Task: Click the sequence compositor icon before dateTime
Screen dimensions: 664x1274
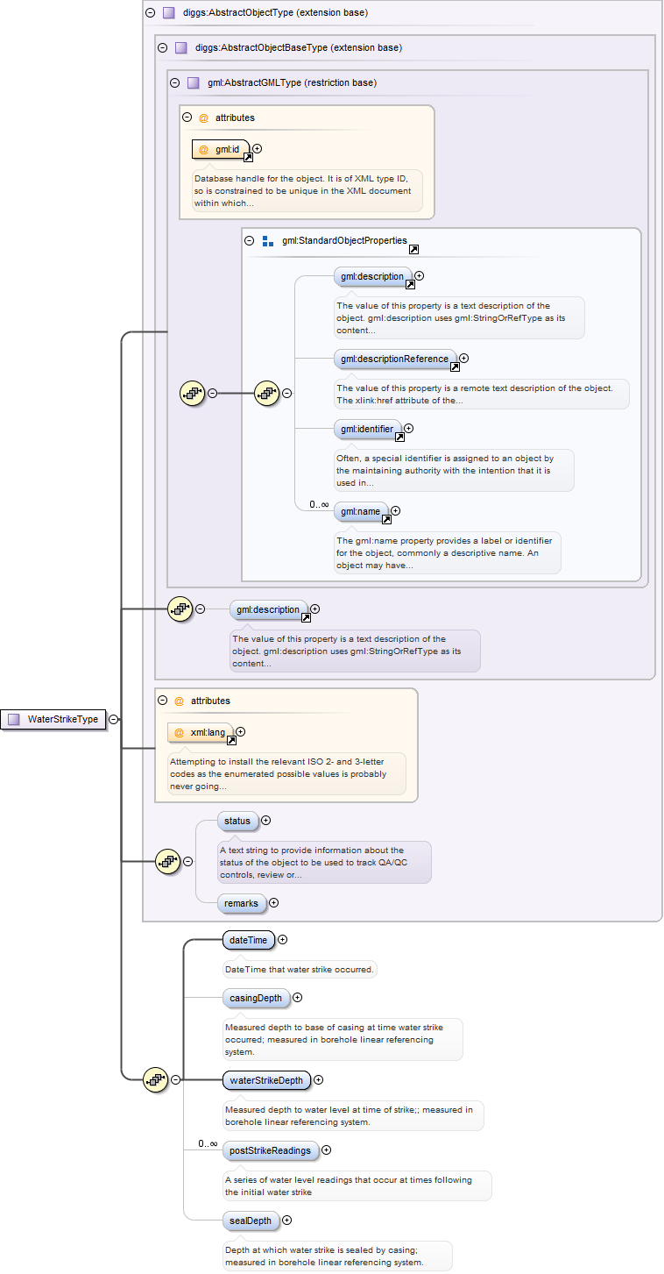Action: 155,1080
